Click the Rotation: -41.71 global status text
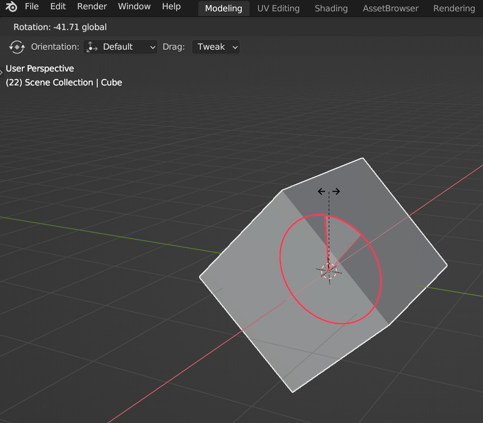 60,27
